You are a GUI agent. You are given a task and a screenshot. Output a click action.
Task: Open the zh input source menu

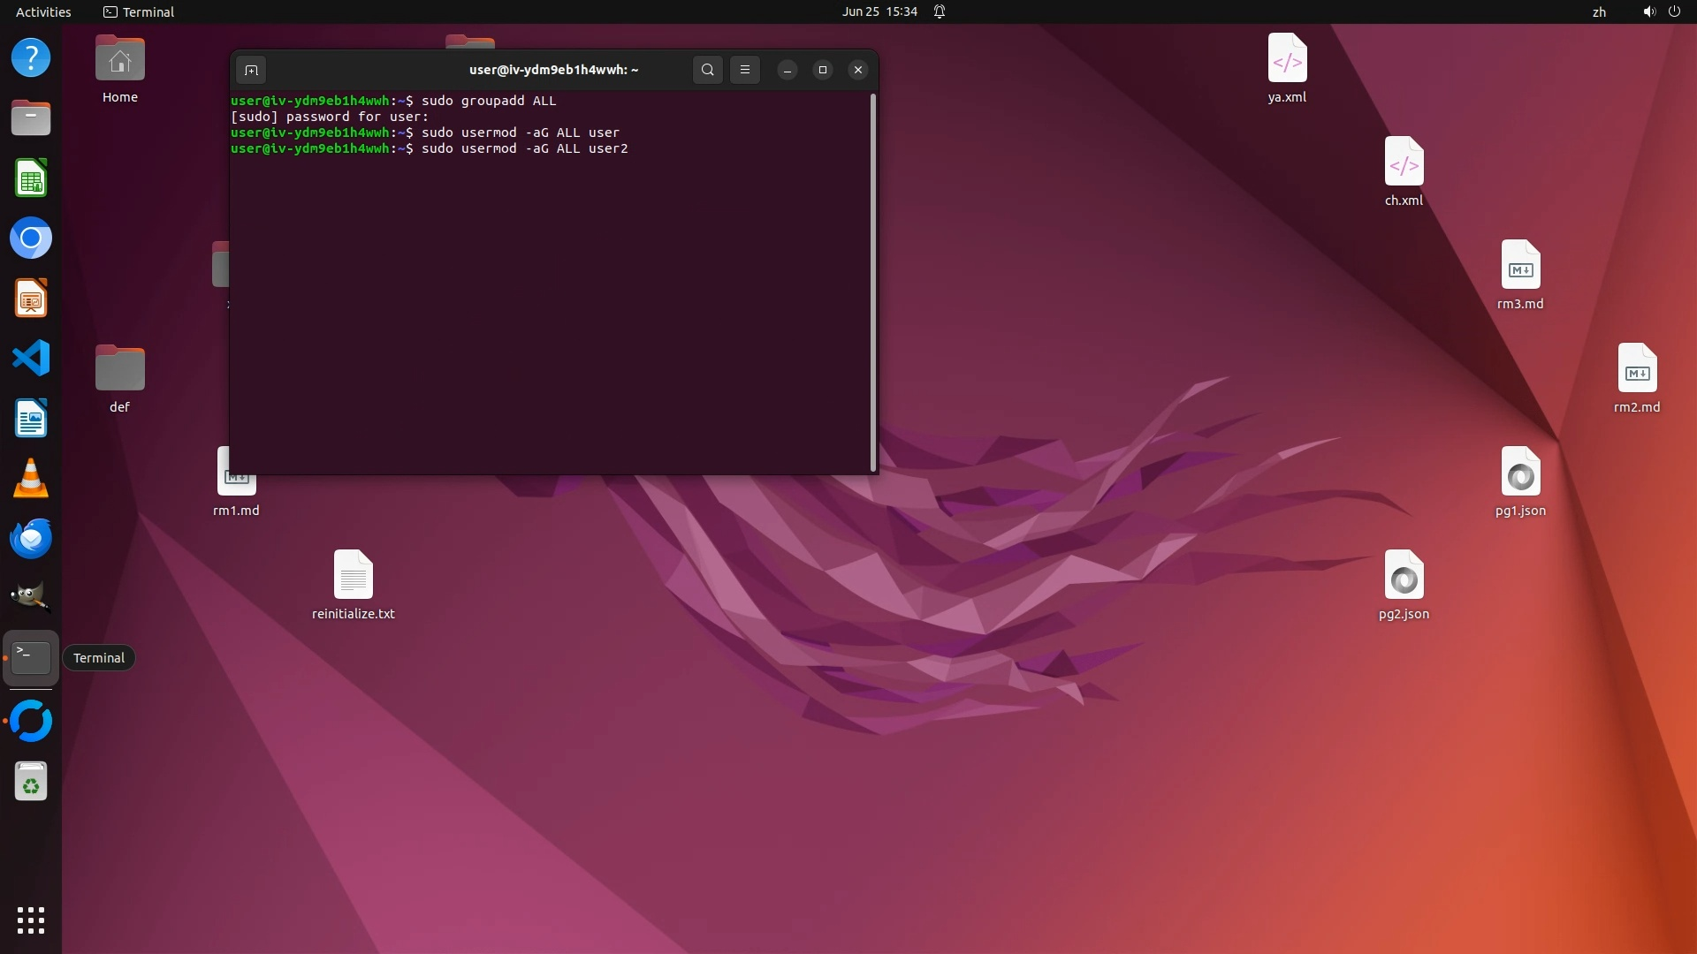pyautogui.click(x=1599, y=11)
